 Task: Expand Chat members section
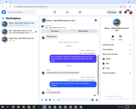point(117,50)
